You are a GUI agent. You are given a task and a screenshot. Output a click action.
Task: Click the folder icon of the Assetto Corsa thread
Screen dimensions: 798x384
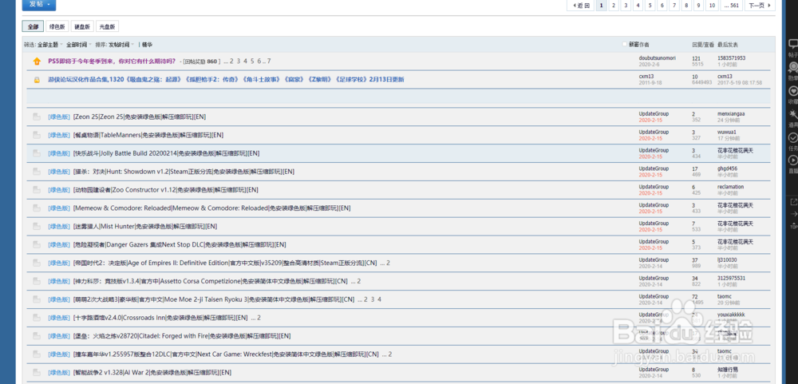point(37,281)
